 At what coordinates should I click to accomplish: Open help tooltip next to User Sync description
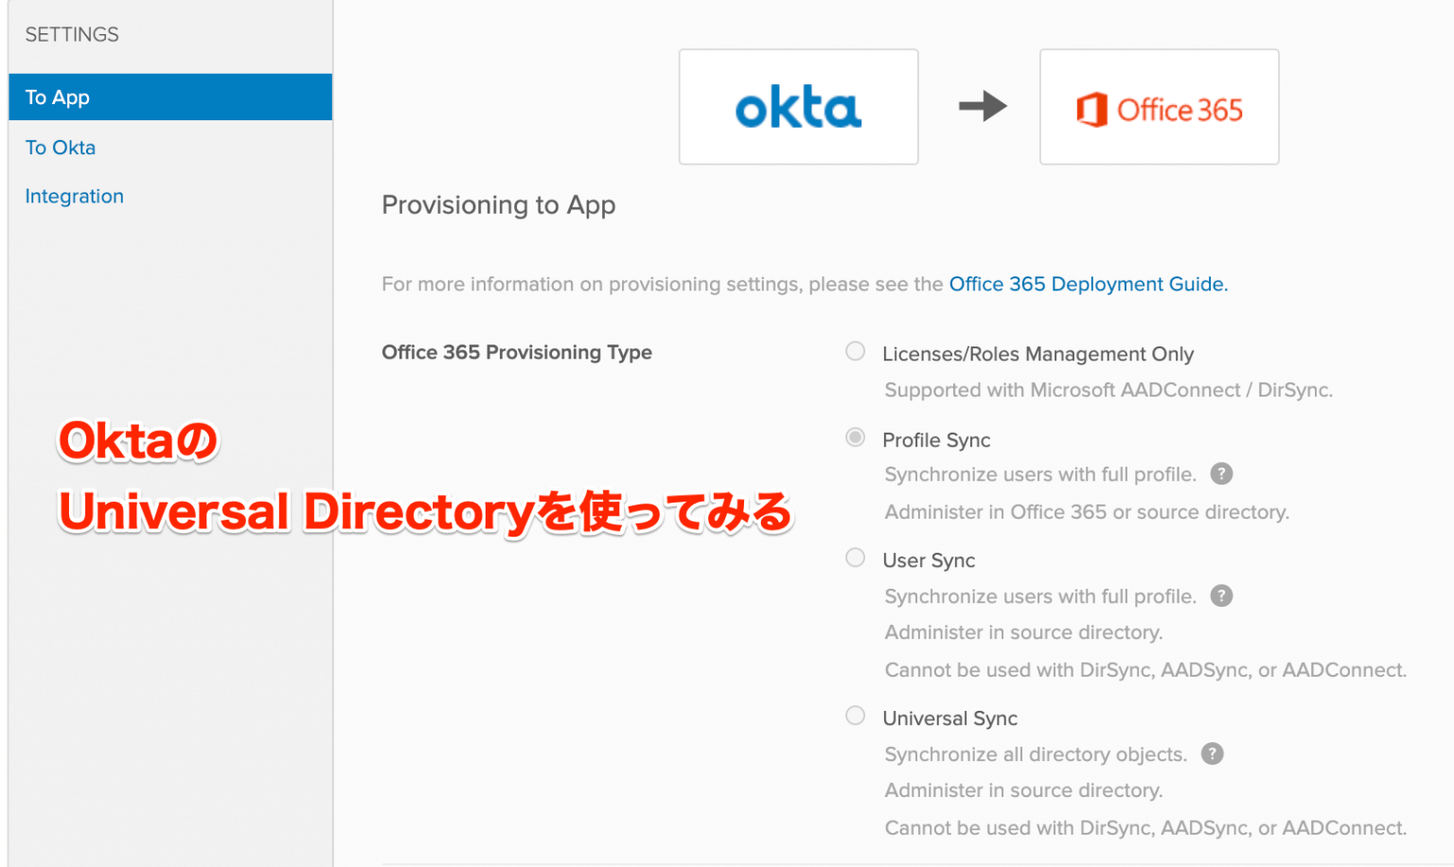(x=1221, y=595)
